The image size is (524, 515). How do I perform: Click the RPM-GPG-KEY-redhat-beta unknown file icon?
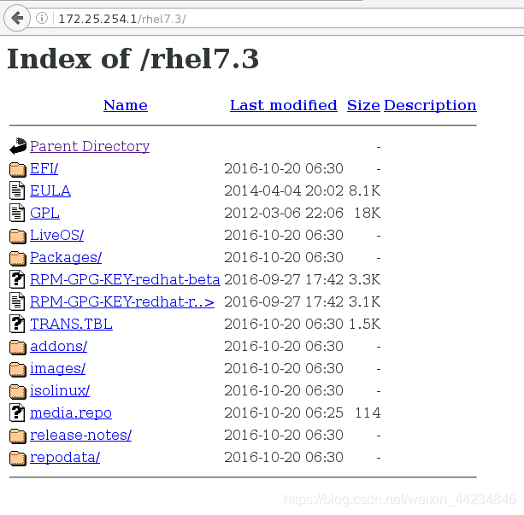point(17,279)
